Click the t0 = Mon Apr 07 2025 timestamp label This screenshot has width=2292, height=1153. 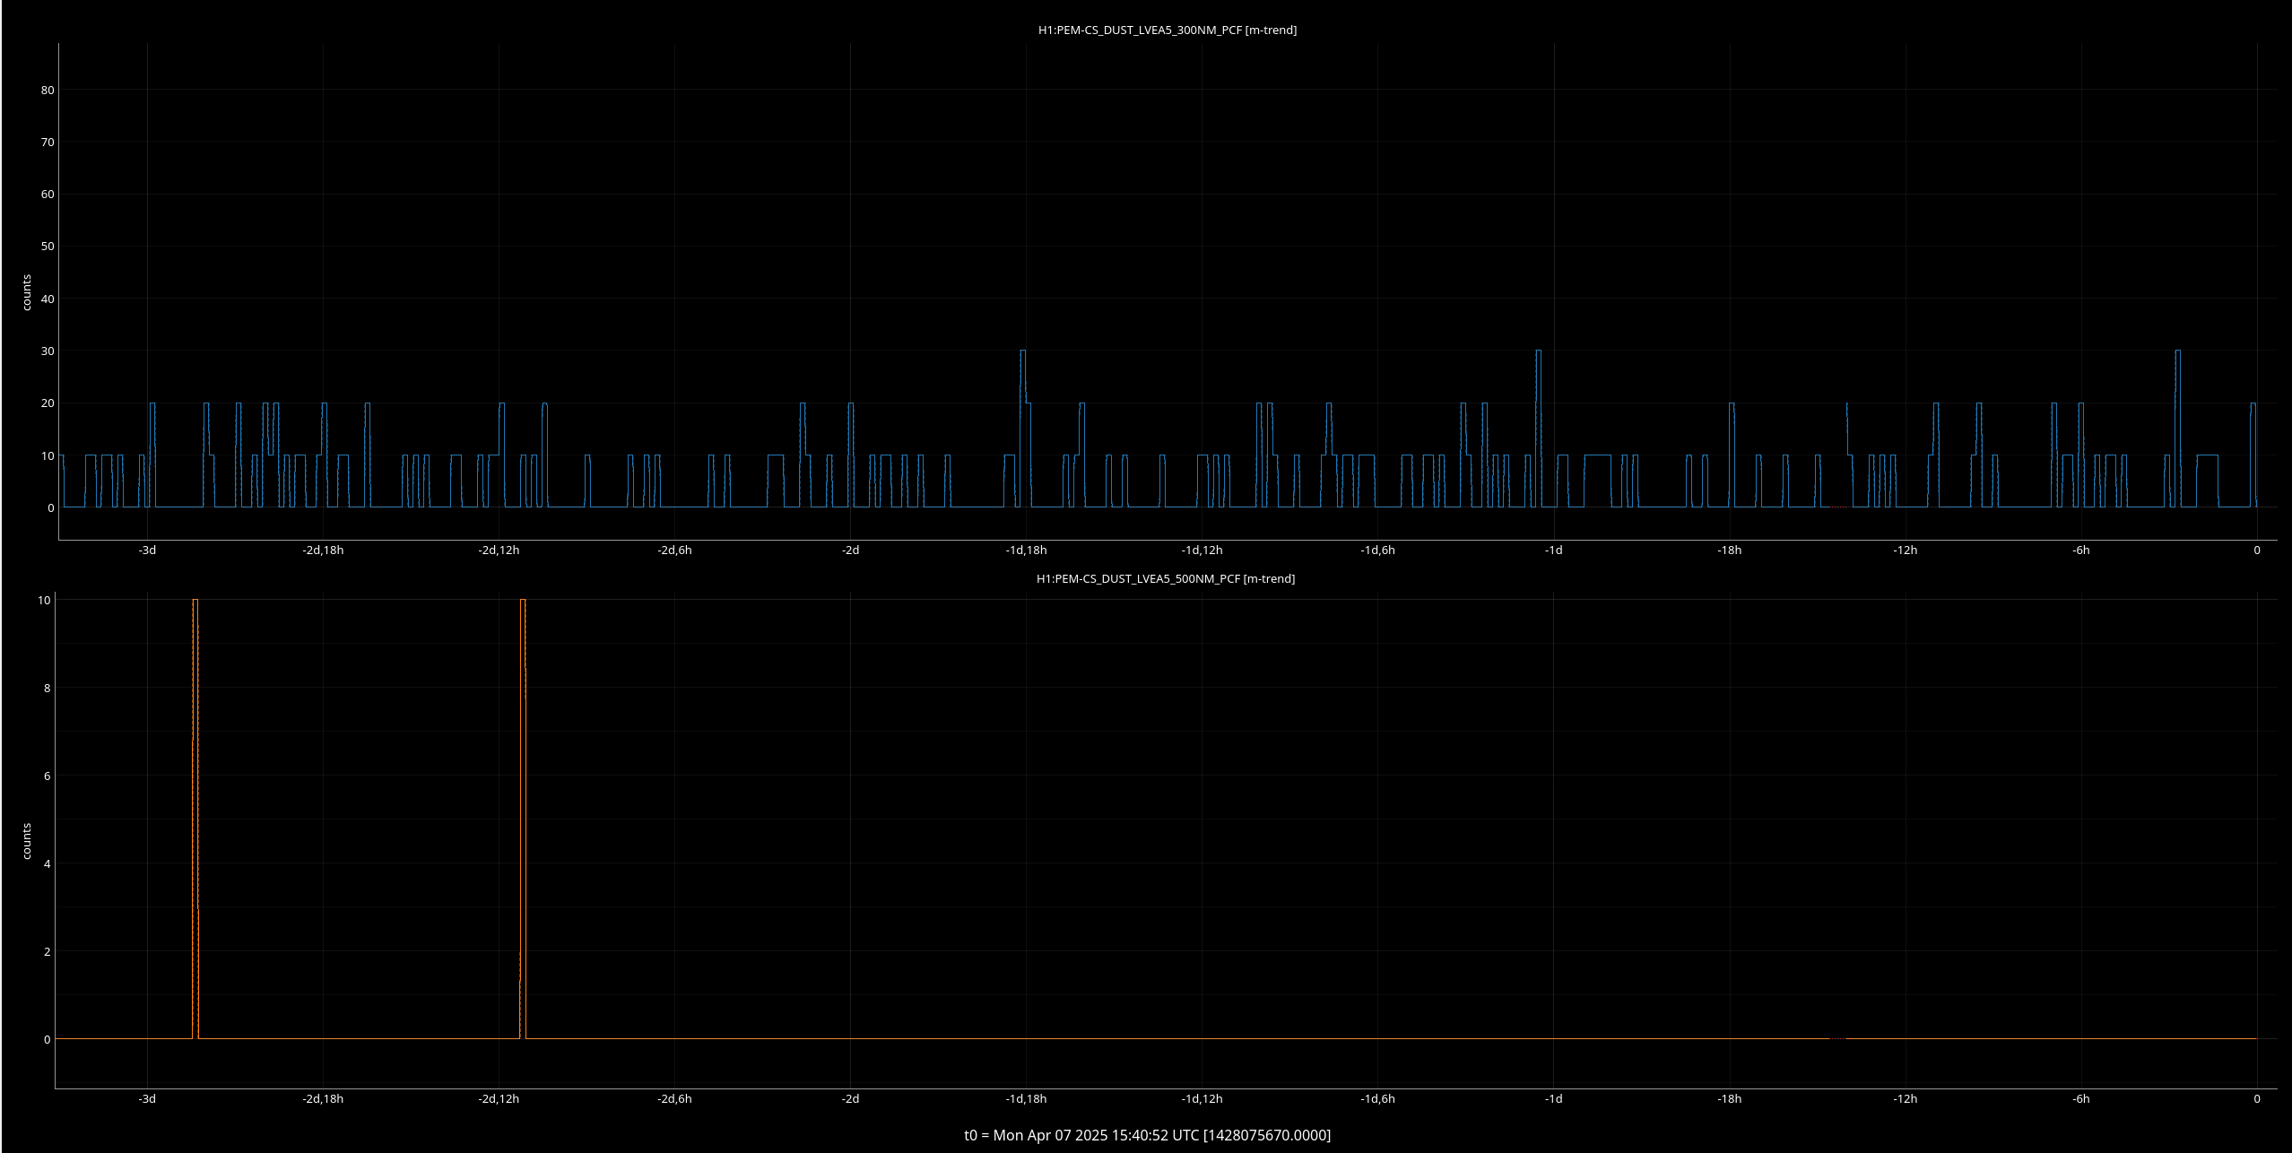click(x=1147, y=1135)
